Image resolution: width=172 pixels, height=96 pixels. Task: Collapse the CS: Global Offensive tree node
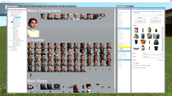(10, 41)
